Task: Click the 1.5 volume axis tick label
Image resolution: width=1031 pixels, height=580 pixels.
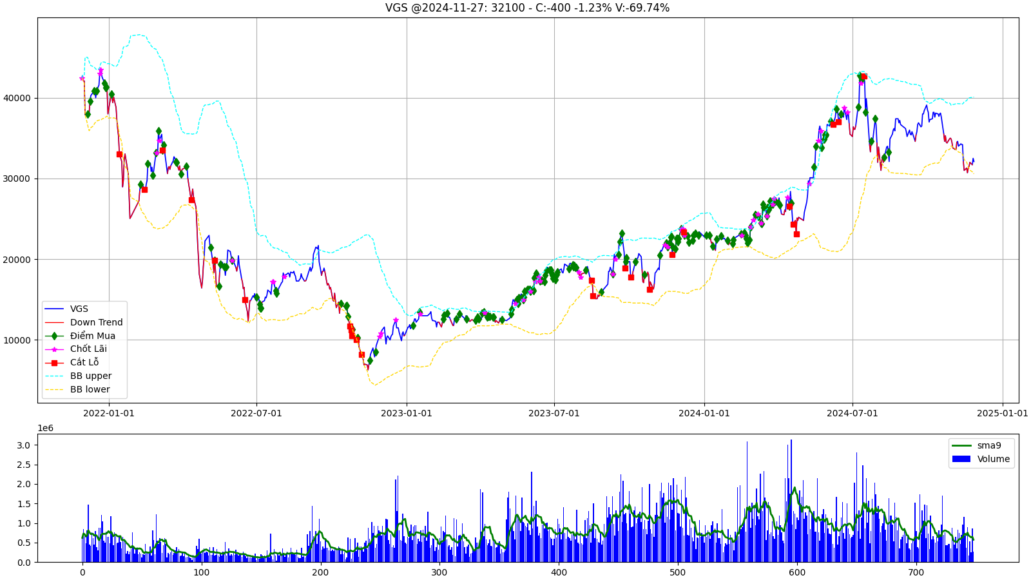Action: point(24,504)
